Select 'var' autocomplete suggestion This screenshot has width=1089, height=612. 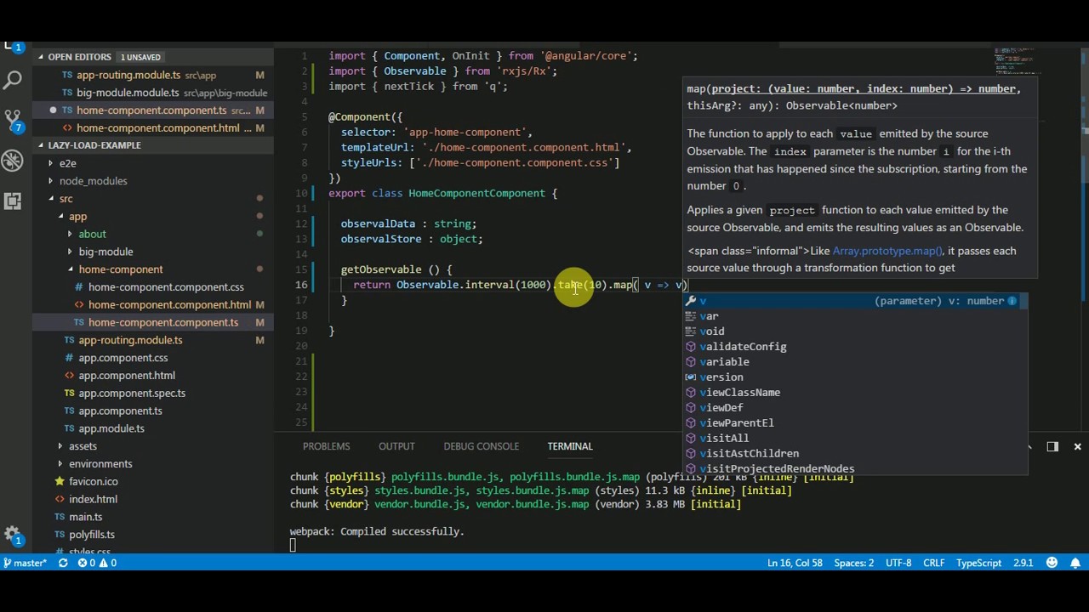[x=855, y=316]
